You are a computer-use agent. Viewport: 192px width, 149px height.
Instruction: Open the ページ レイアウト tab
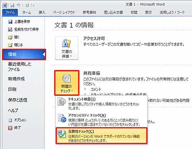tap(64, 12)
